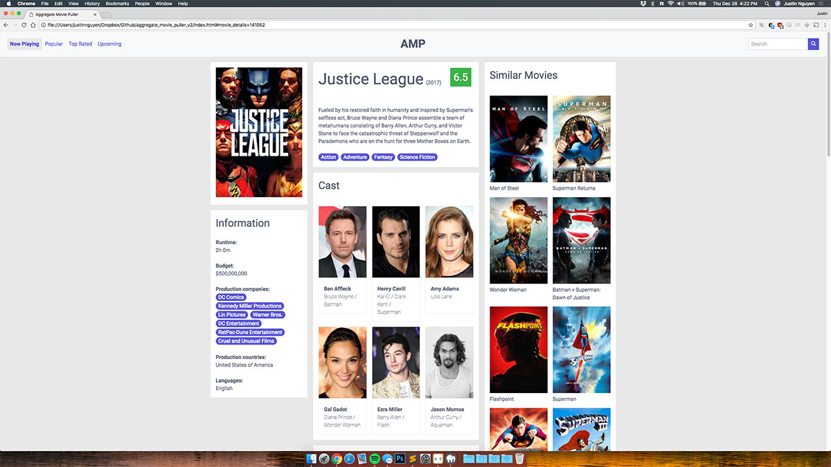The image size is (831, 467).
Task: Click Gal Gadot's cast photo
Action: coord(343,363)
